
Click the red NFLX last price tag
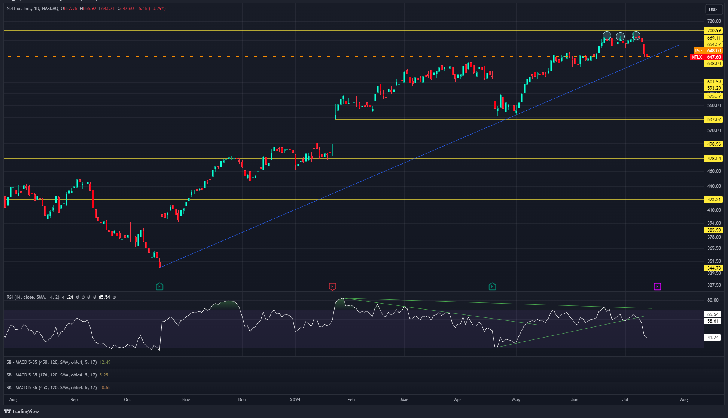tap(707, 57)
